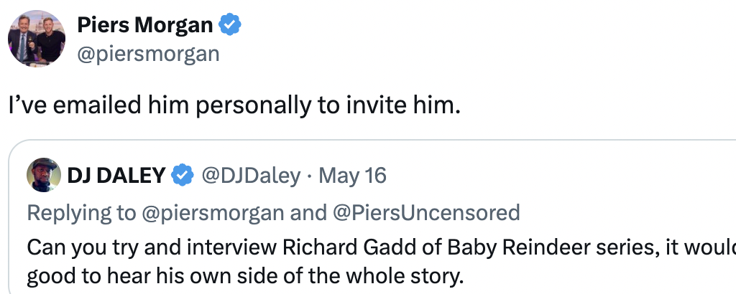This screenshot has height=294, width=736.
Task: Click the May 16 timestamp
Action: coord(352,175)
